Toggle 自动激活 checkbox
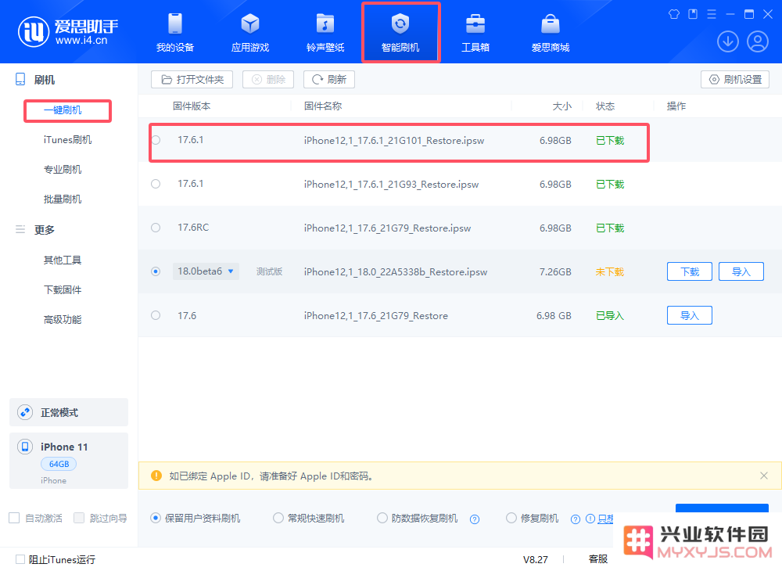This screenshot has width=782, height=571. click(14, 518)
